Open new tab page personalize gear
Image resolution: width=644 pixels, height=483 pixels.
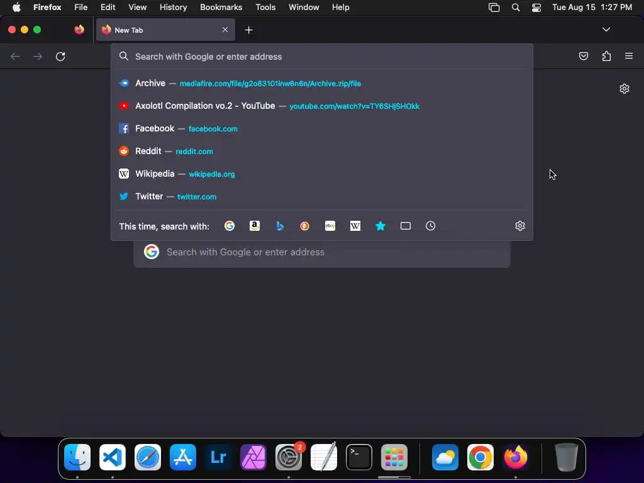click(625, 89)
